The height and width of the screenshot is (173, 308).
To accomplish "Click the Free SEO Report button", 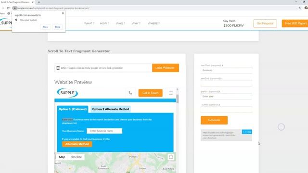I will click(295, 24).
